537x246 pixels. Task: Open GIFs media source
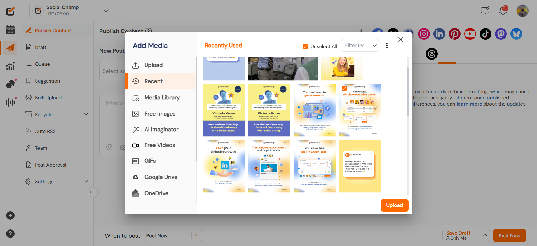coord(161,161)
